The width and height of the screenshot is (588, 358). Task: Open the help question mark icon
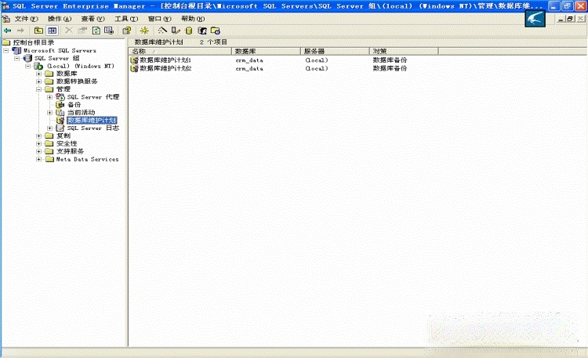click(x=127, y=31)
